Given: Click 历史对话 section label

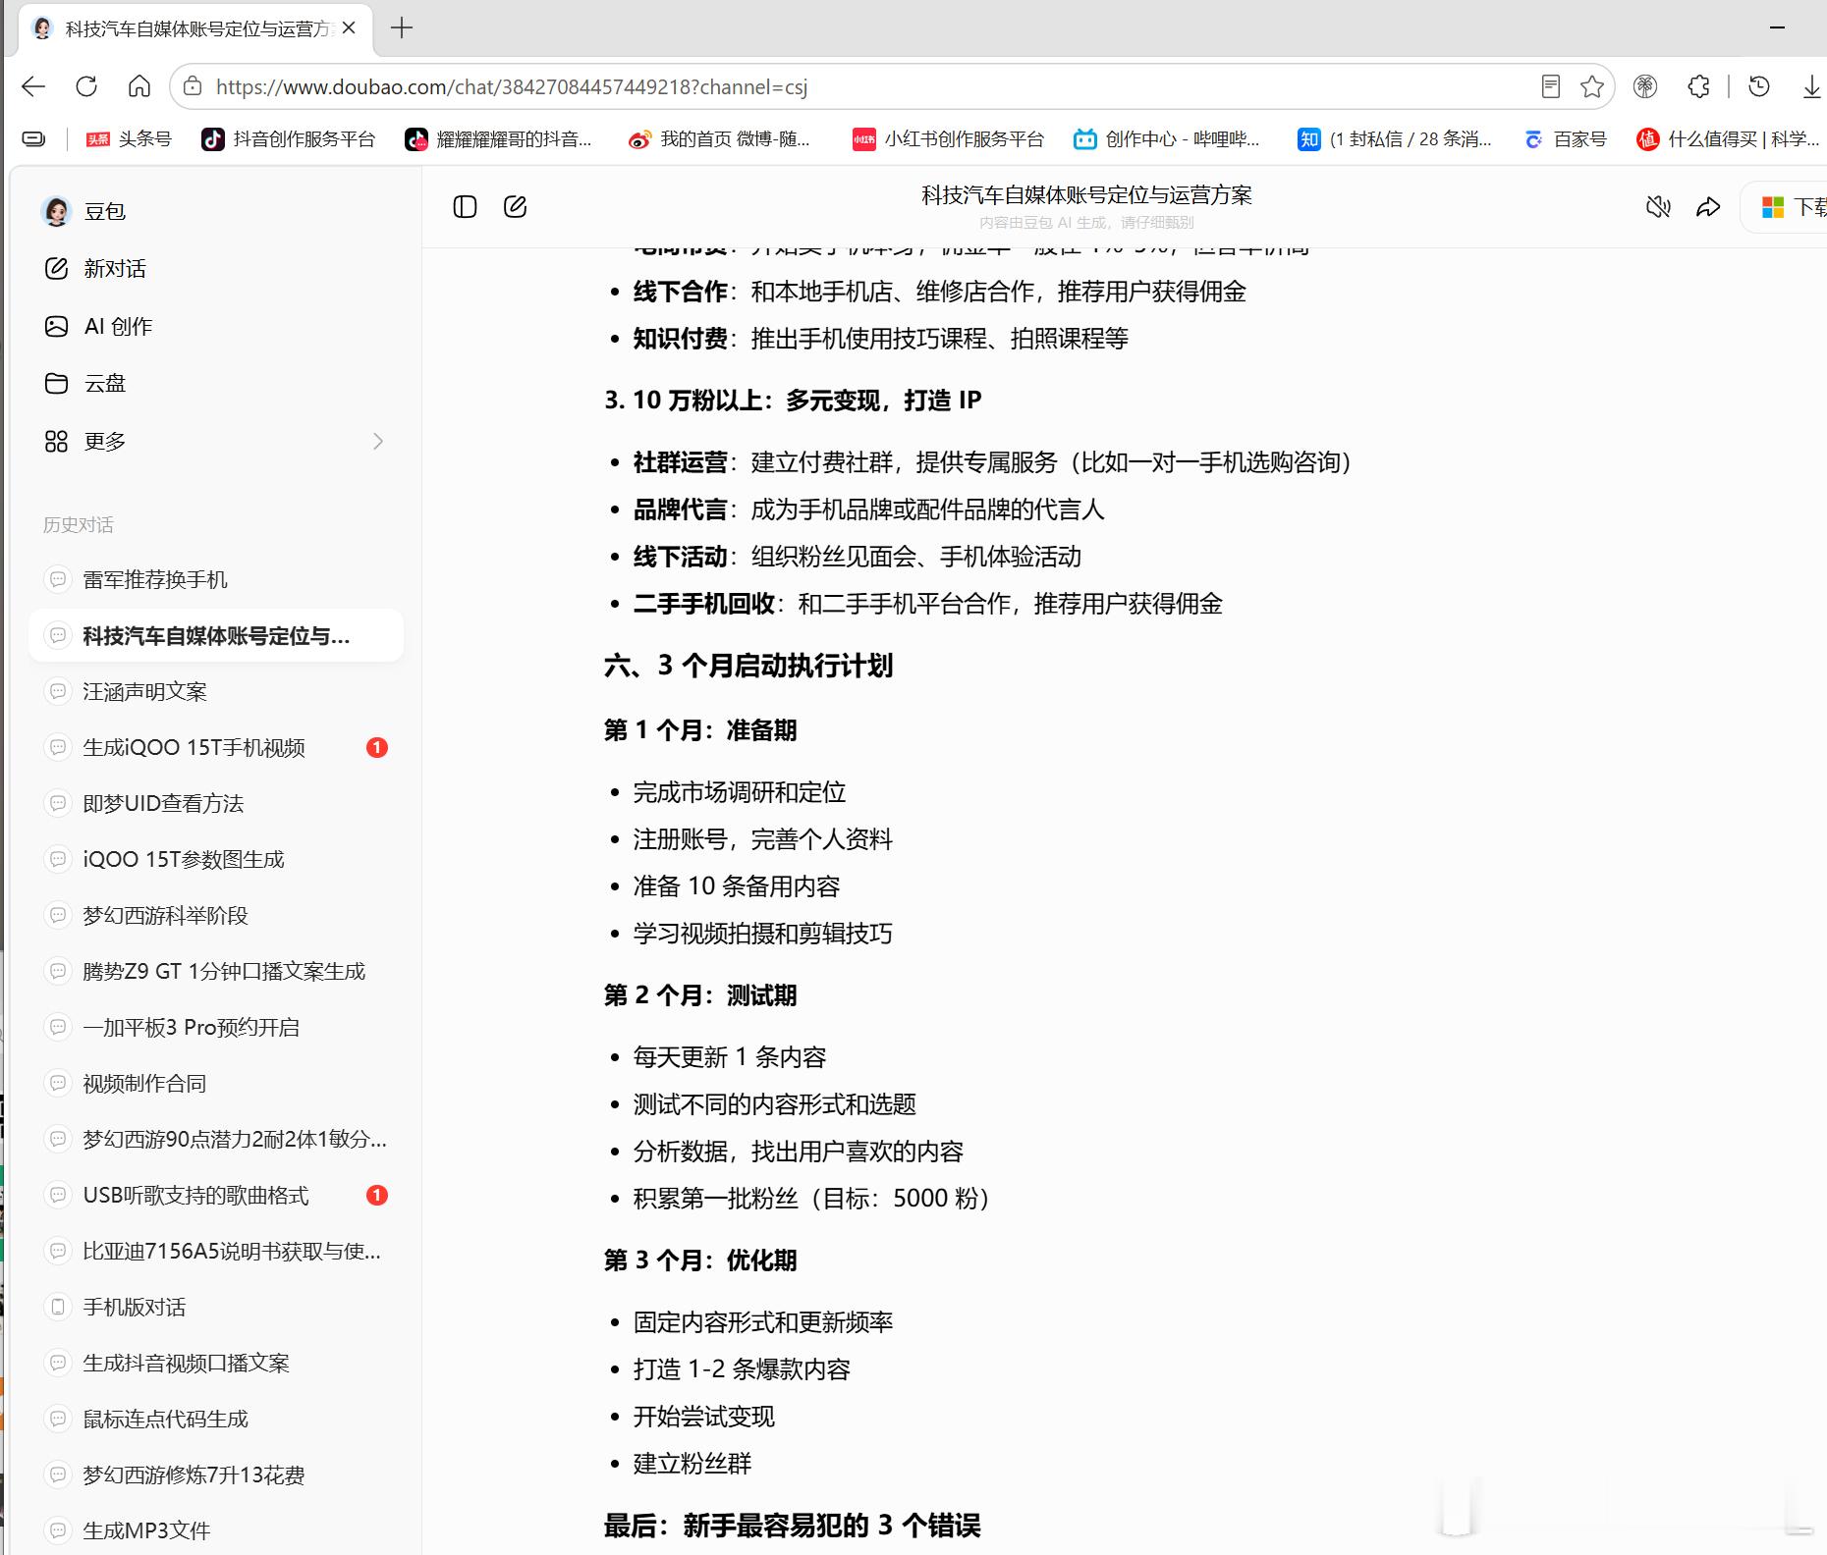Looking at the screenshot, I should click(79, 524).
